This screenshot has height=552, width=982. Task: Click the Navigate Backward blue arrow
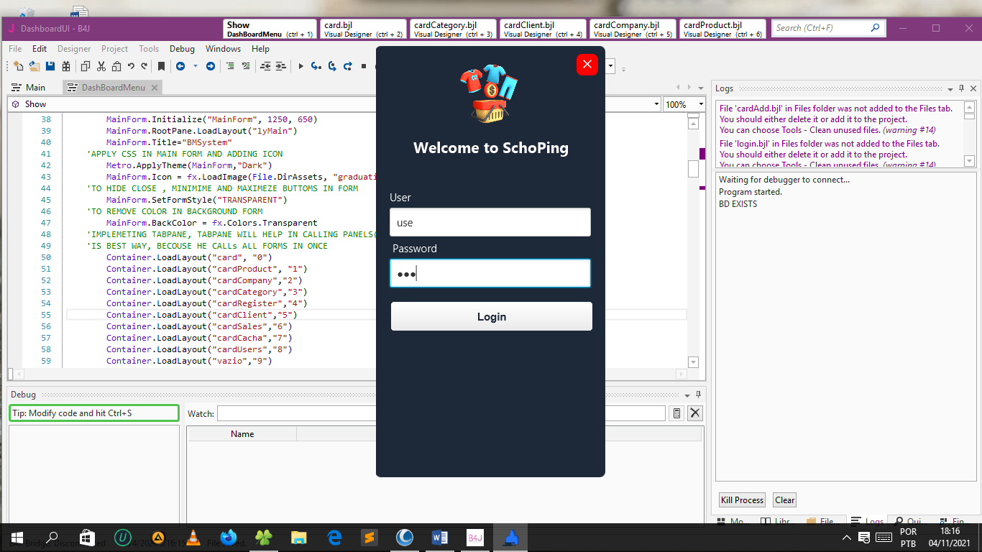pyautogui.click(x=180, y=66)
